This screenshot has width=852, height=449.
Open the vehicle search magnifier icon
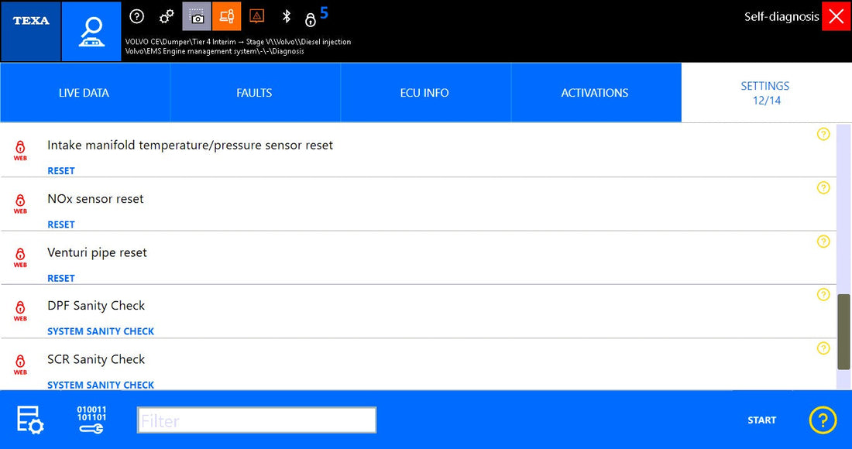(x=91, y=31)
